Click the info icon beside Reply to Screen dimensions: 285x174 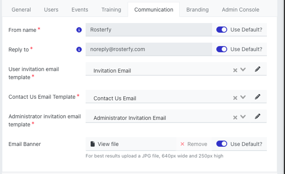pyautogui.click(x=79, y=49)
